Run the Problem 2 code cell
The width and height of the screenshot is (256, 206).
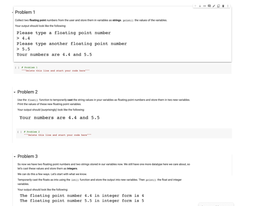point(19,132)
